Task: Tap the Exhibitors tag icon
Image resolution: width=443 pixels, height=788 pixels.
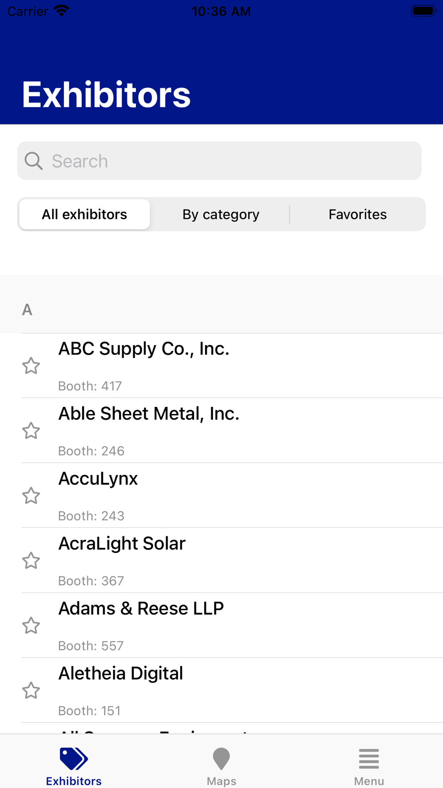Action: (74, 759)
